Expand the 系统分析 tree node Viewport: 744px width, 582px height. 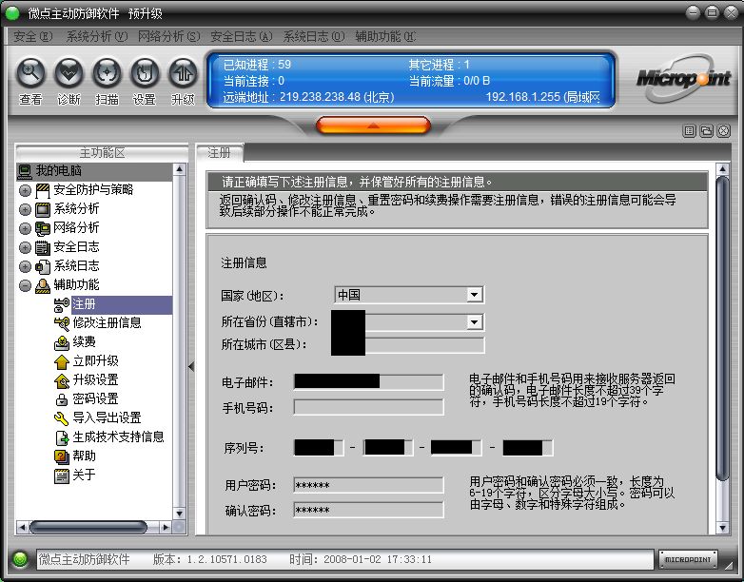pos(25,209)
